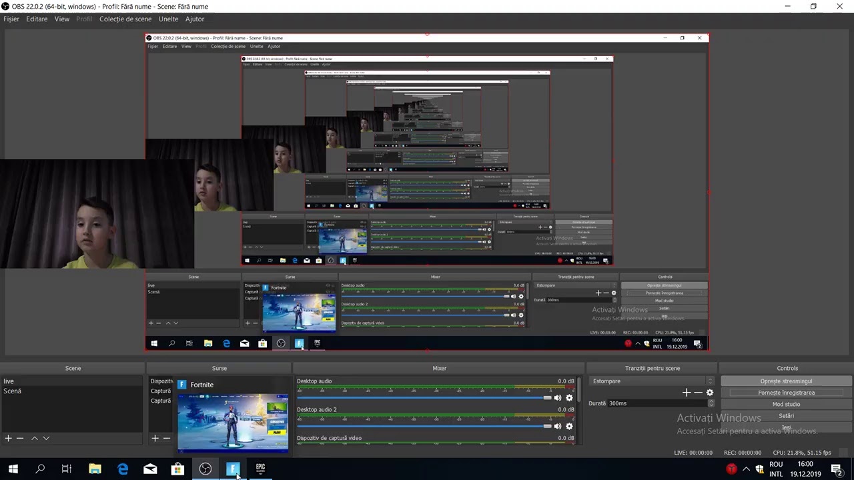
Task: Open Mail app from taskbar
Action: (150, 469)
